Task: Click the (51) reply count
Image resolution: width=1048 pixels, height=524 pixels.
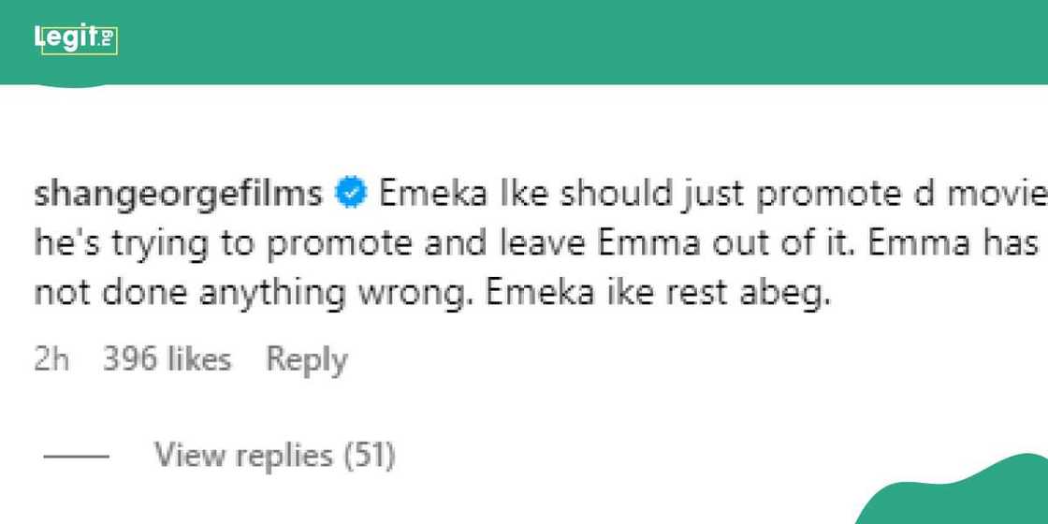Action: tap(370, 456)
